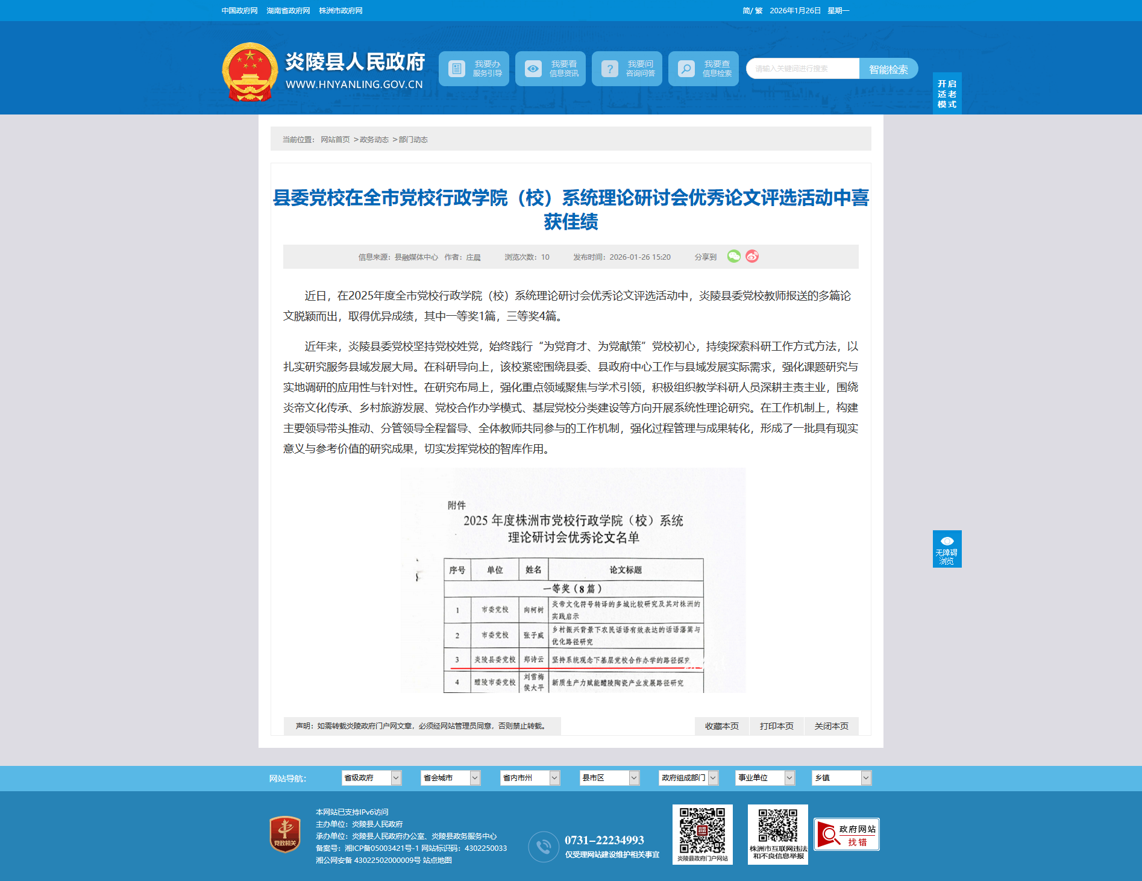Enable 无障碍浏览 accessibility browsing
Image resolution: width=1142 pixels, height=881 pixels.
(x=947, y=549)
